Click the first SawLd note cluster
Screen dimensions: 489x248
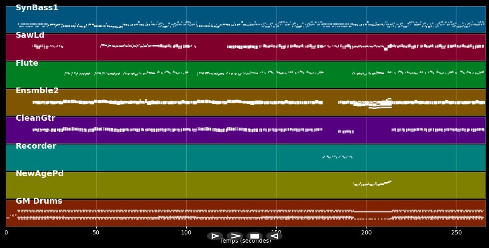click(47, 46)
